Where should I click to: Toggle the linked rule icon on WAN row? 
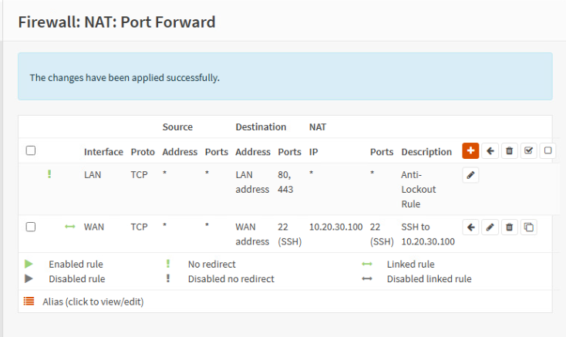[70, 227]
